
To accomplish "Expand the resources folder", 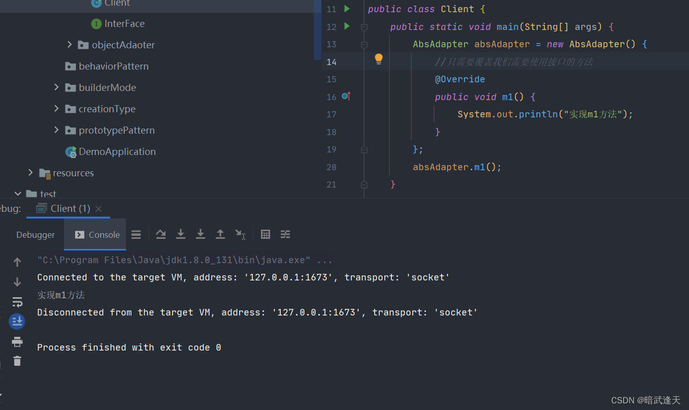I will click(30, 173).
